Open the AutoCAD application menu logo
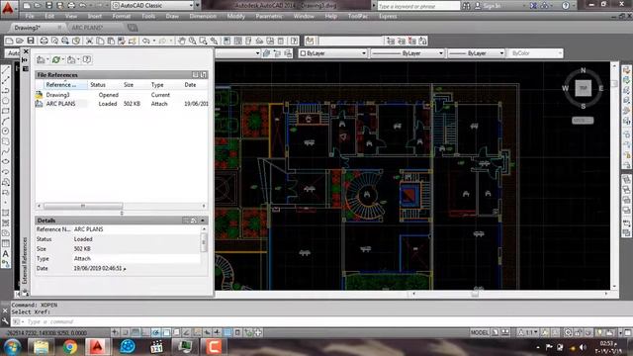 click(x=8, y=8)
